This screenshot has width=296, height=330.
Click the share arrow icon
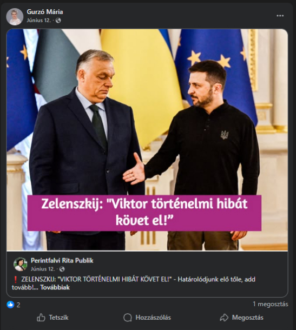[224, 318]
